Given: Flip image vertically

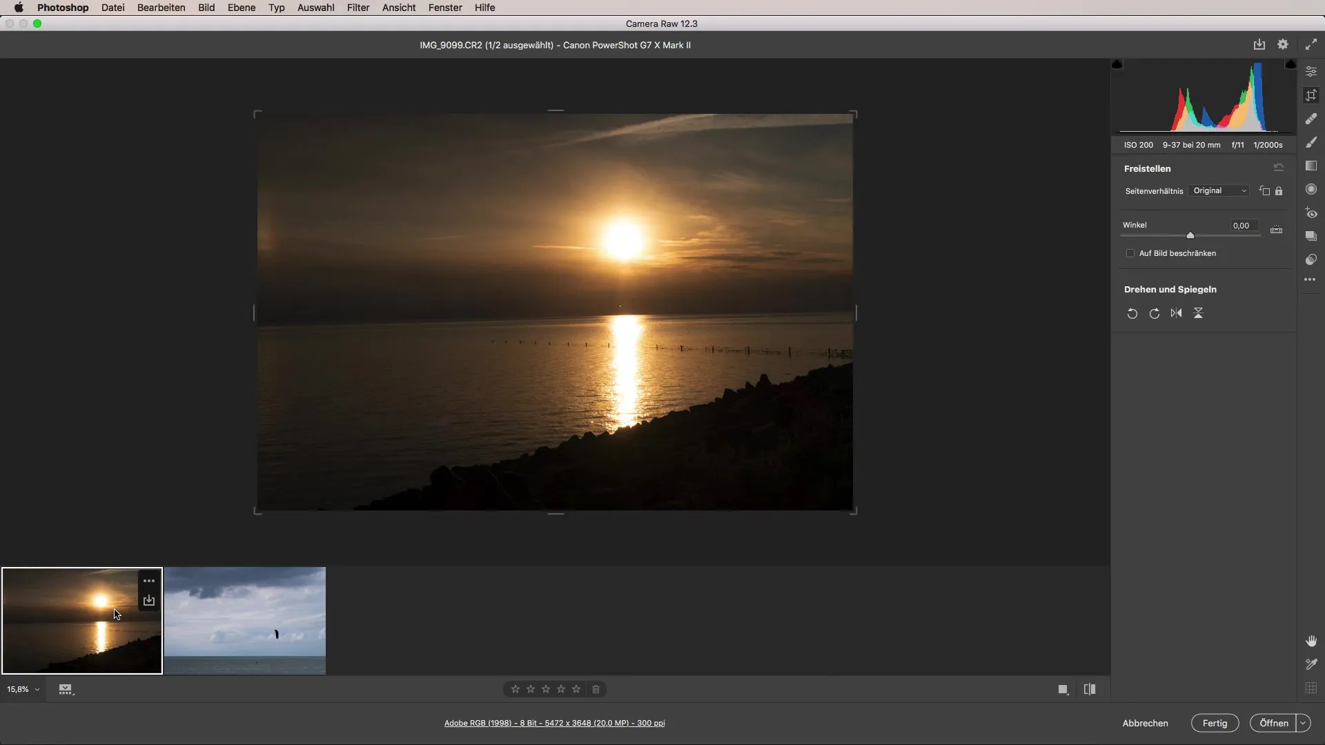Looking at the screenshot, I should 1198,313.
